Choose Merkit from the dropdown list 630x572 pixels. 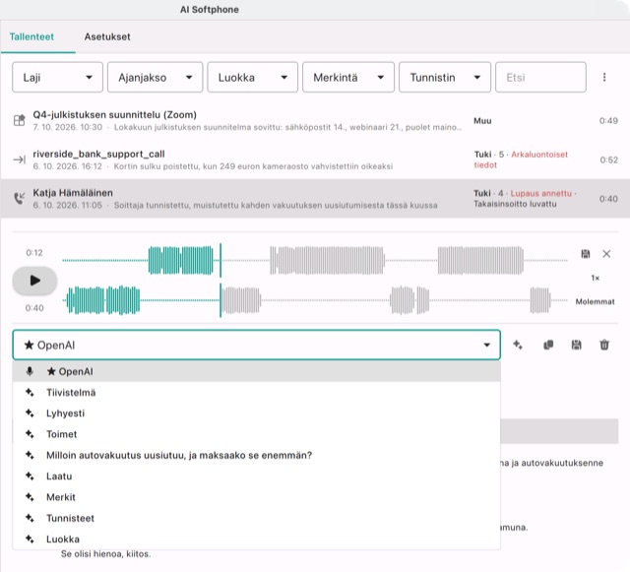point(256,497)
